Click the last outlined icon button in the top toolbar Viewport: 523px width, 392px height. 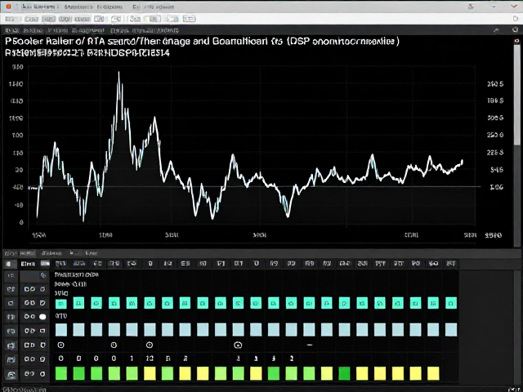pos(189,19)
